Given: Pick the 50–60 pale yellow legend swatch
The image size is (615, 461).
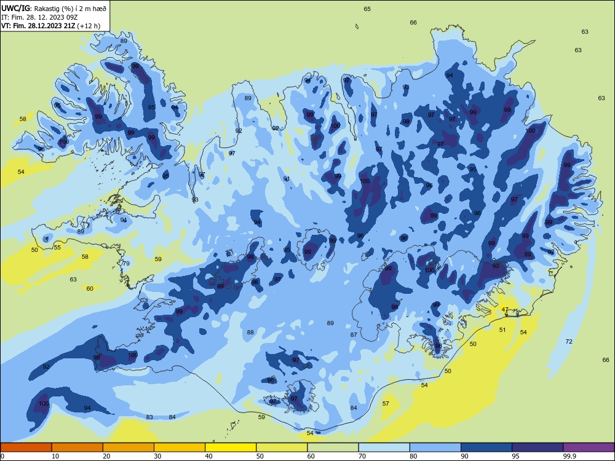Looking at the screenshot, I should pos(282,447).
